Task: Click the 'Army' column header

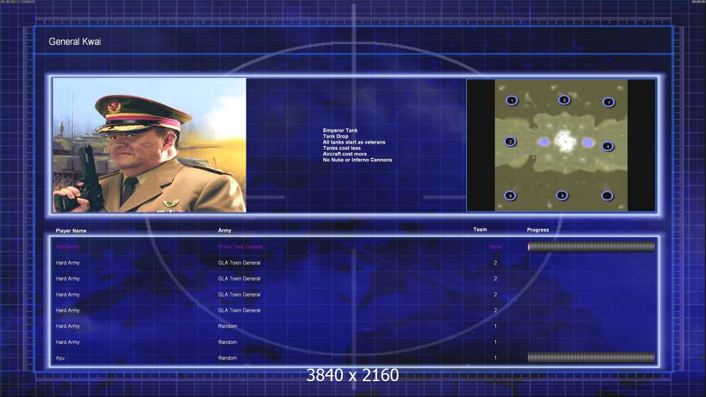Action: point(225,230)
